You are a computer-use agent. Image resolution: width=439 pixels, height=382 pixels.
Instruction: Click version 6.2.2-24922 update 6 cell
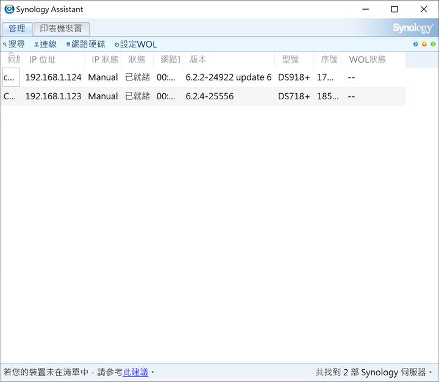(229, 77)
